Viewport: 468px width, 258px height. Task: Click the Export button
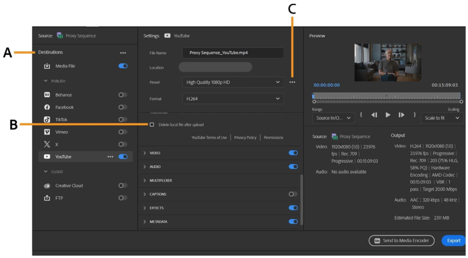(454, 241)
